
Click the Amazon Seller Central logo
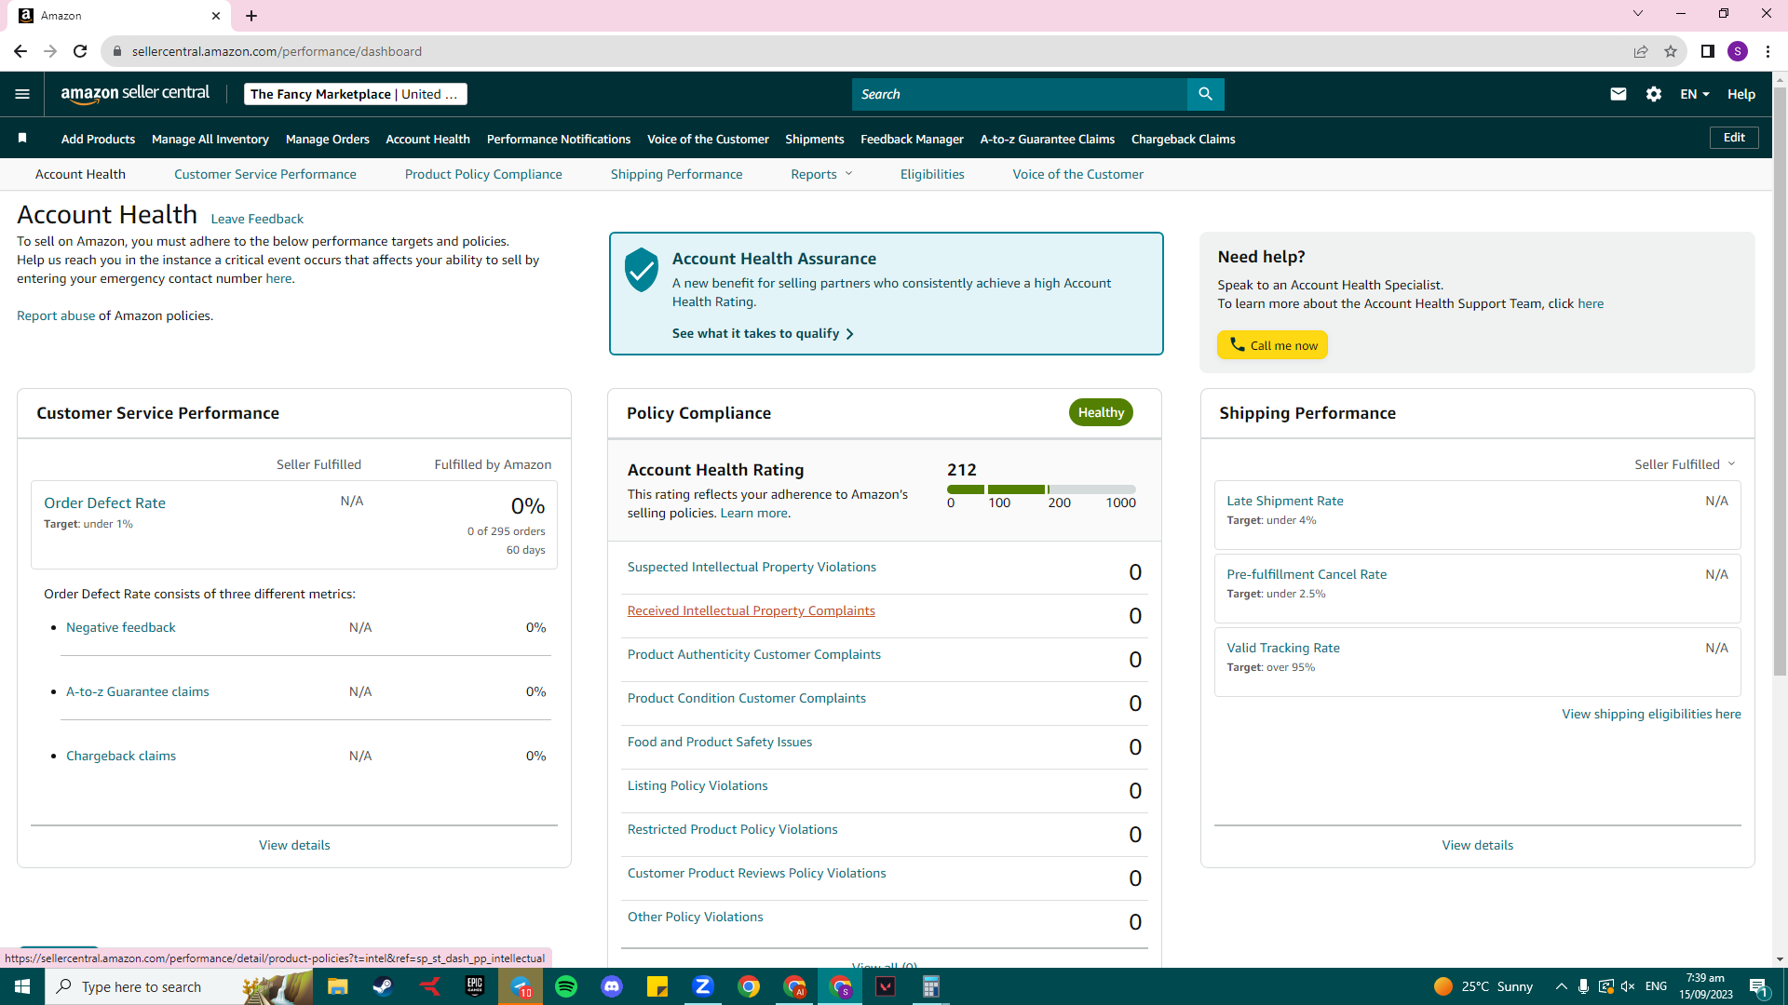pyautogui.click(x=135, y=94)
